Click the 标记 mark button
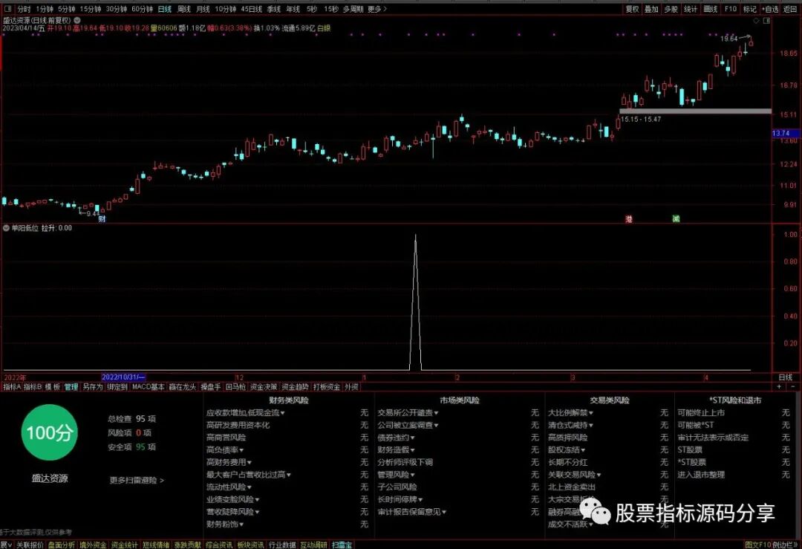802x549 pixels. coord(750,9)
